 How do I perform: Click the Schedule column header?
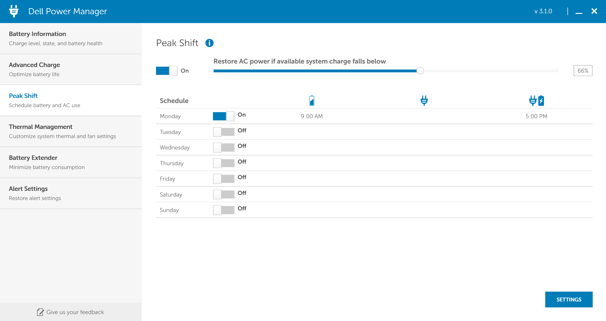pos(174,101)
